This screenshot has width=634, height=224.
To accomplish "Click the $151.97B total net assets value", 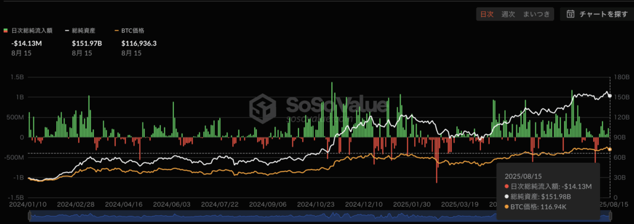I will [87, 43].
